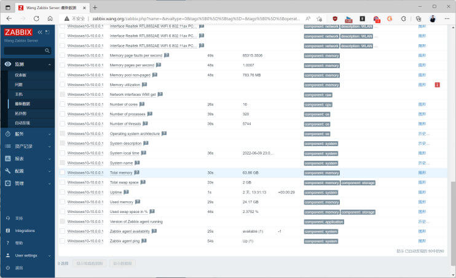Click the user icon for User settings
The height and width of the screenshot is (278, 456).
(x=8, y=255)
